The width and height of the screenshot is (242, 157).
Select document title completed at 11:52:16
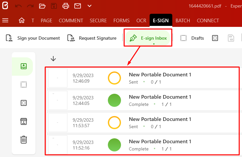click(x=160, y=142)
